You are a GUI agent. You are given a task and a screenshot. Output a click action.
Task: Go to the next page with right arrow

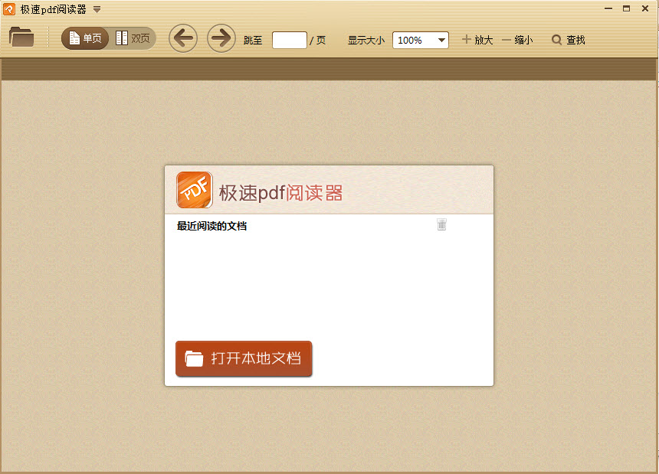tap(221, 38)
